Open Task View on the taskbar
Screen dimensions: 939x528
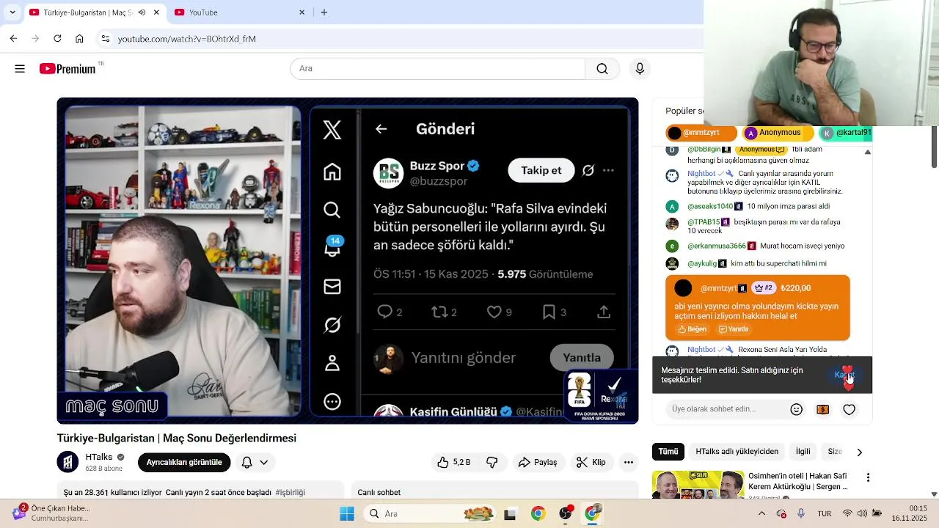coord(510,514)
